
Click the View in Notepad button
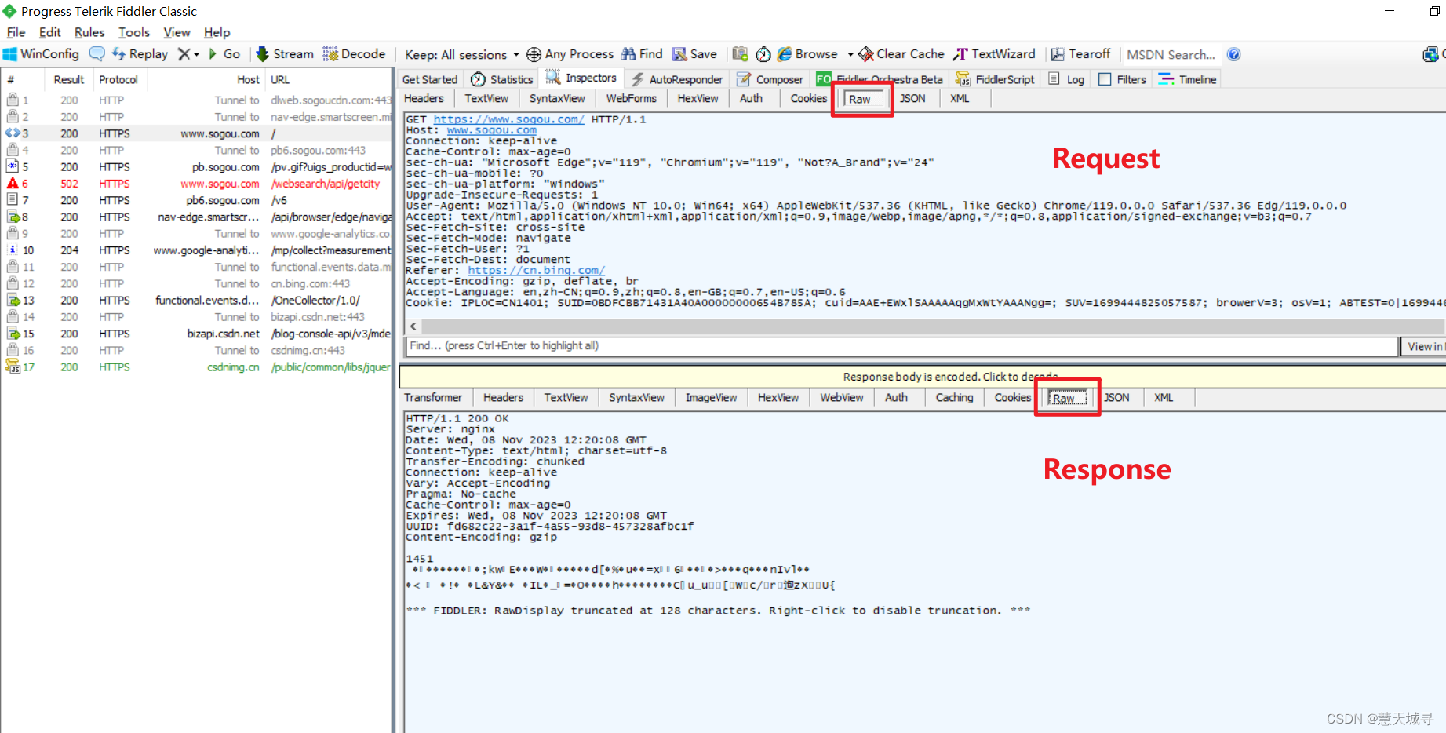(x=1423, y=346)
